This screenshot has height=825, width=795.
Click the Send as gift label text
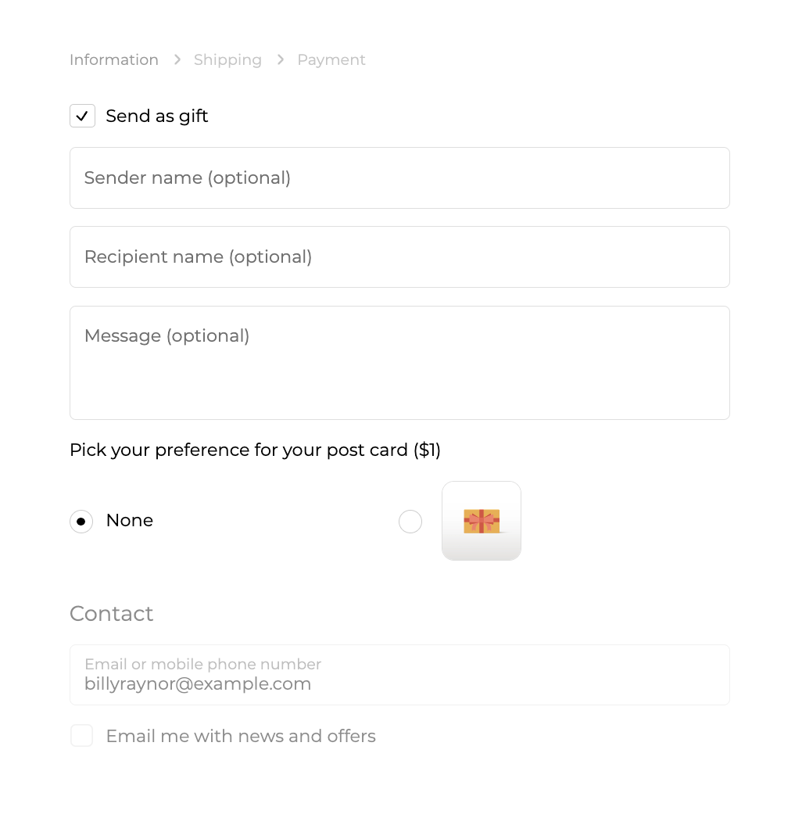click(x=157, y=116)
